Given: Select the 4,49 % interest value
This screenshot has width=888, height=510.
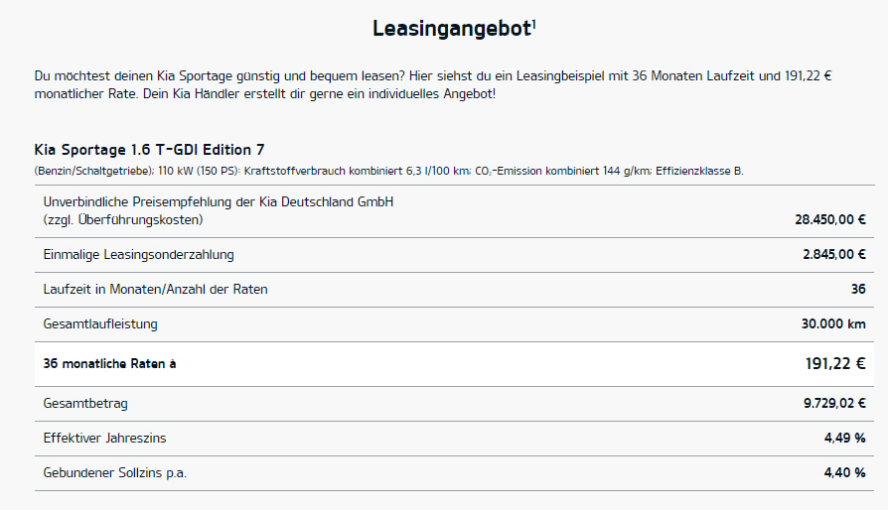Looking at the screenshot, I should (844, 439).
